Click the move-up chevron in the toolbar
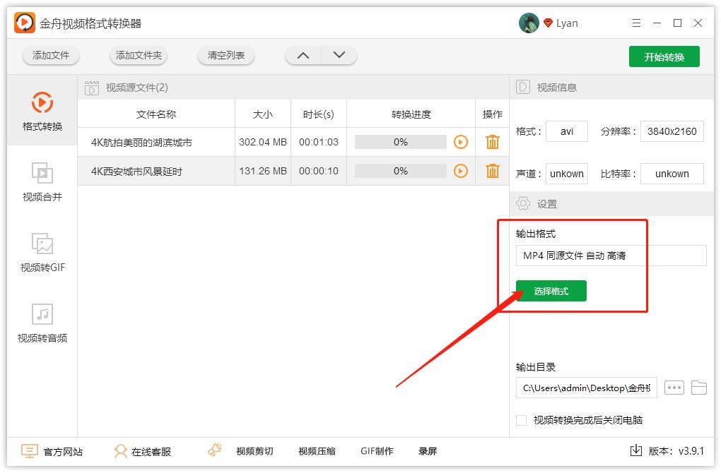 tap(303, 54)
